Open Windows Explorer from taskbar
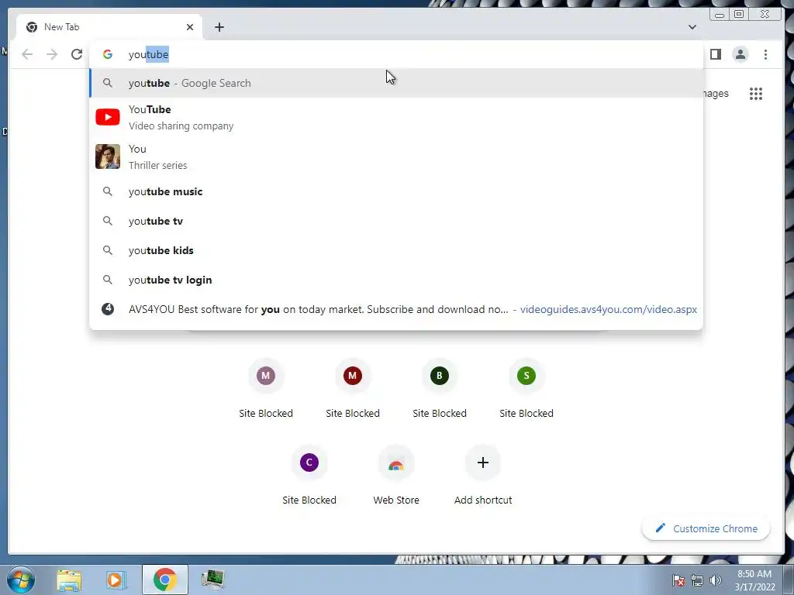 [x=69, y=580]
